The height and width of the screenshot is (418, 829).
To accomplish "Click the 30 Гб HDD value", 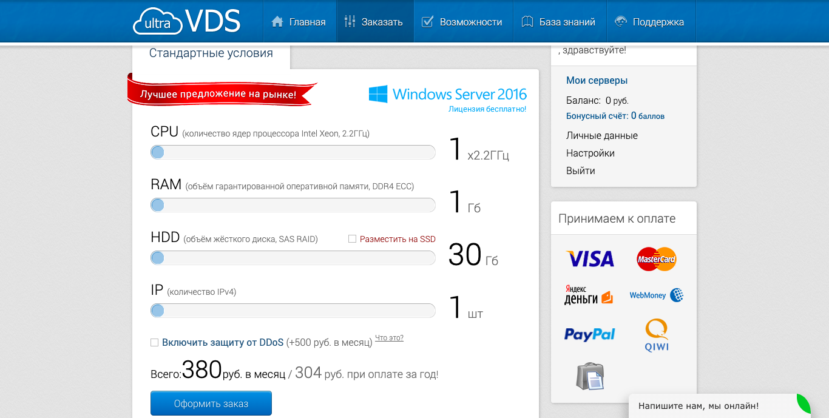I will coord(473,255).
